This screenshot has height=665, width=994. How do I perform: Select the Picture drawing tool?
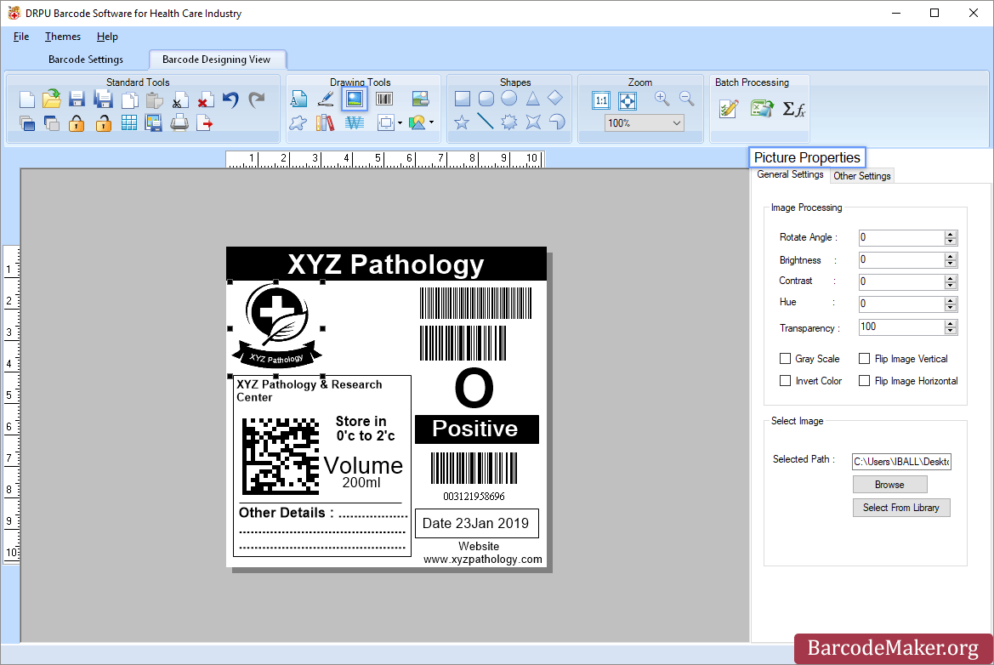[x=355, y=99]
